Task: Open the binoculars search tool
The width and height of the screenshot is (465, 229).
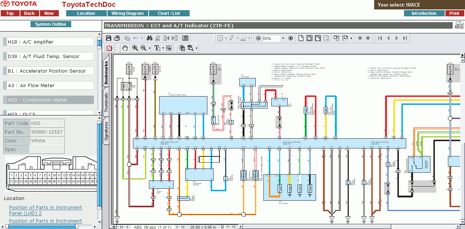Action: [x=149, y=38]
